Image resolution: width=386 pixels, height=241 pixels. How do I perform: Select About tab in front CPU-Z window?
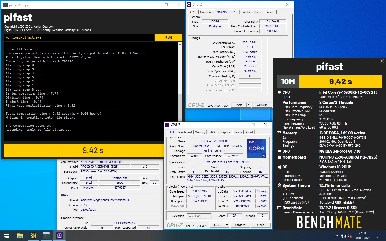(249, 132)
